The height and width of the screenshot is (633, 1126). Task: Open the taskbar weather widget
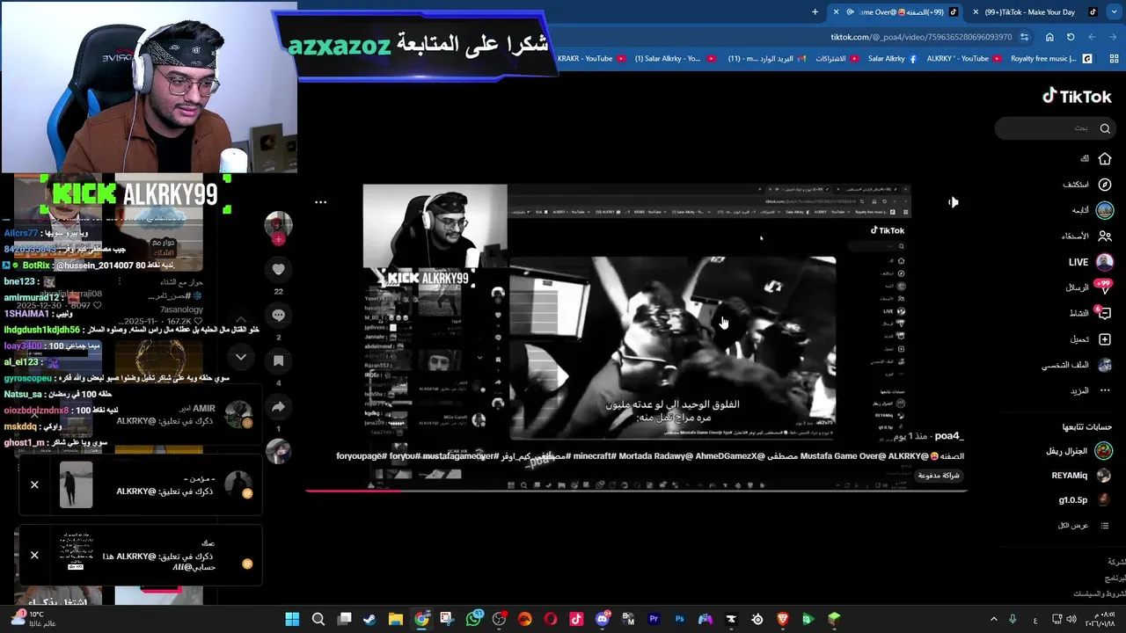pos(33,619)
